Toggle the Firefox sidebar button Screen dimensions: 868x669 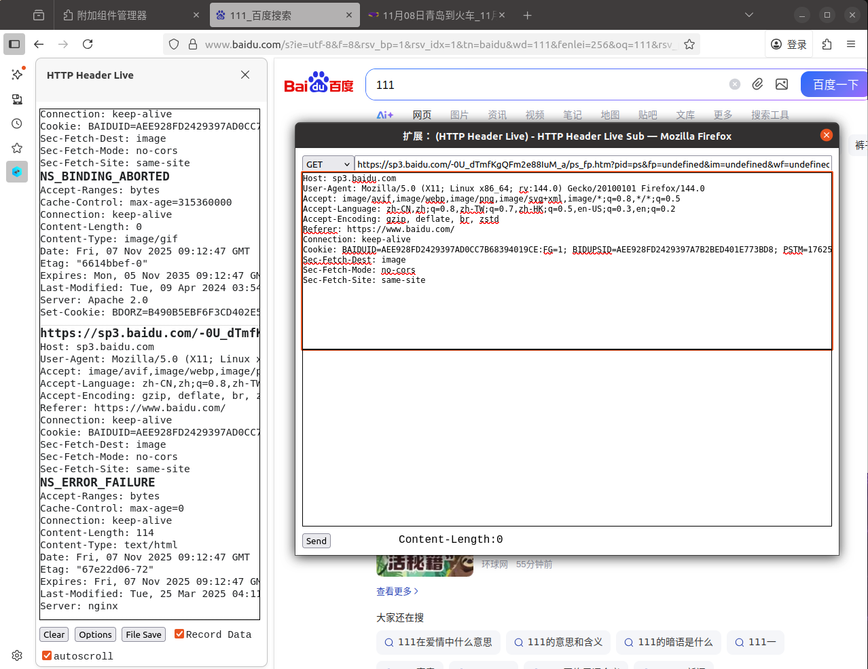click(x=14, y=44)
